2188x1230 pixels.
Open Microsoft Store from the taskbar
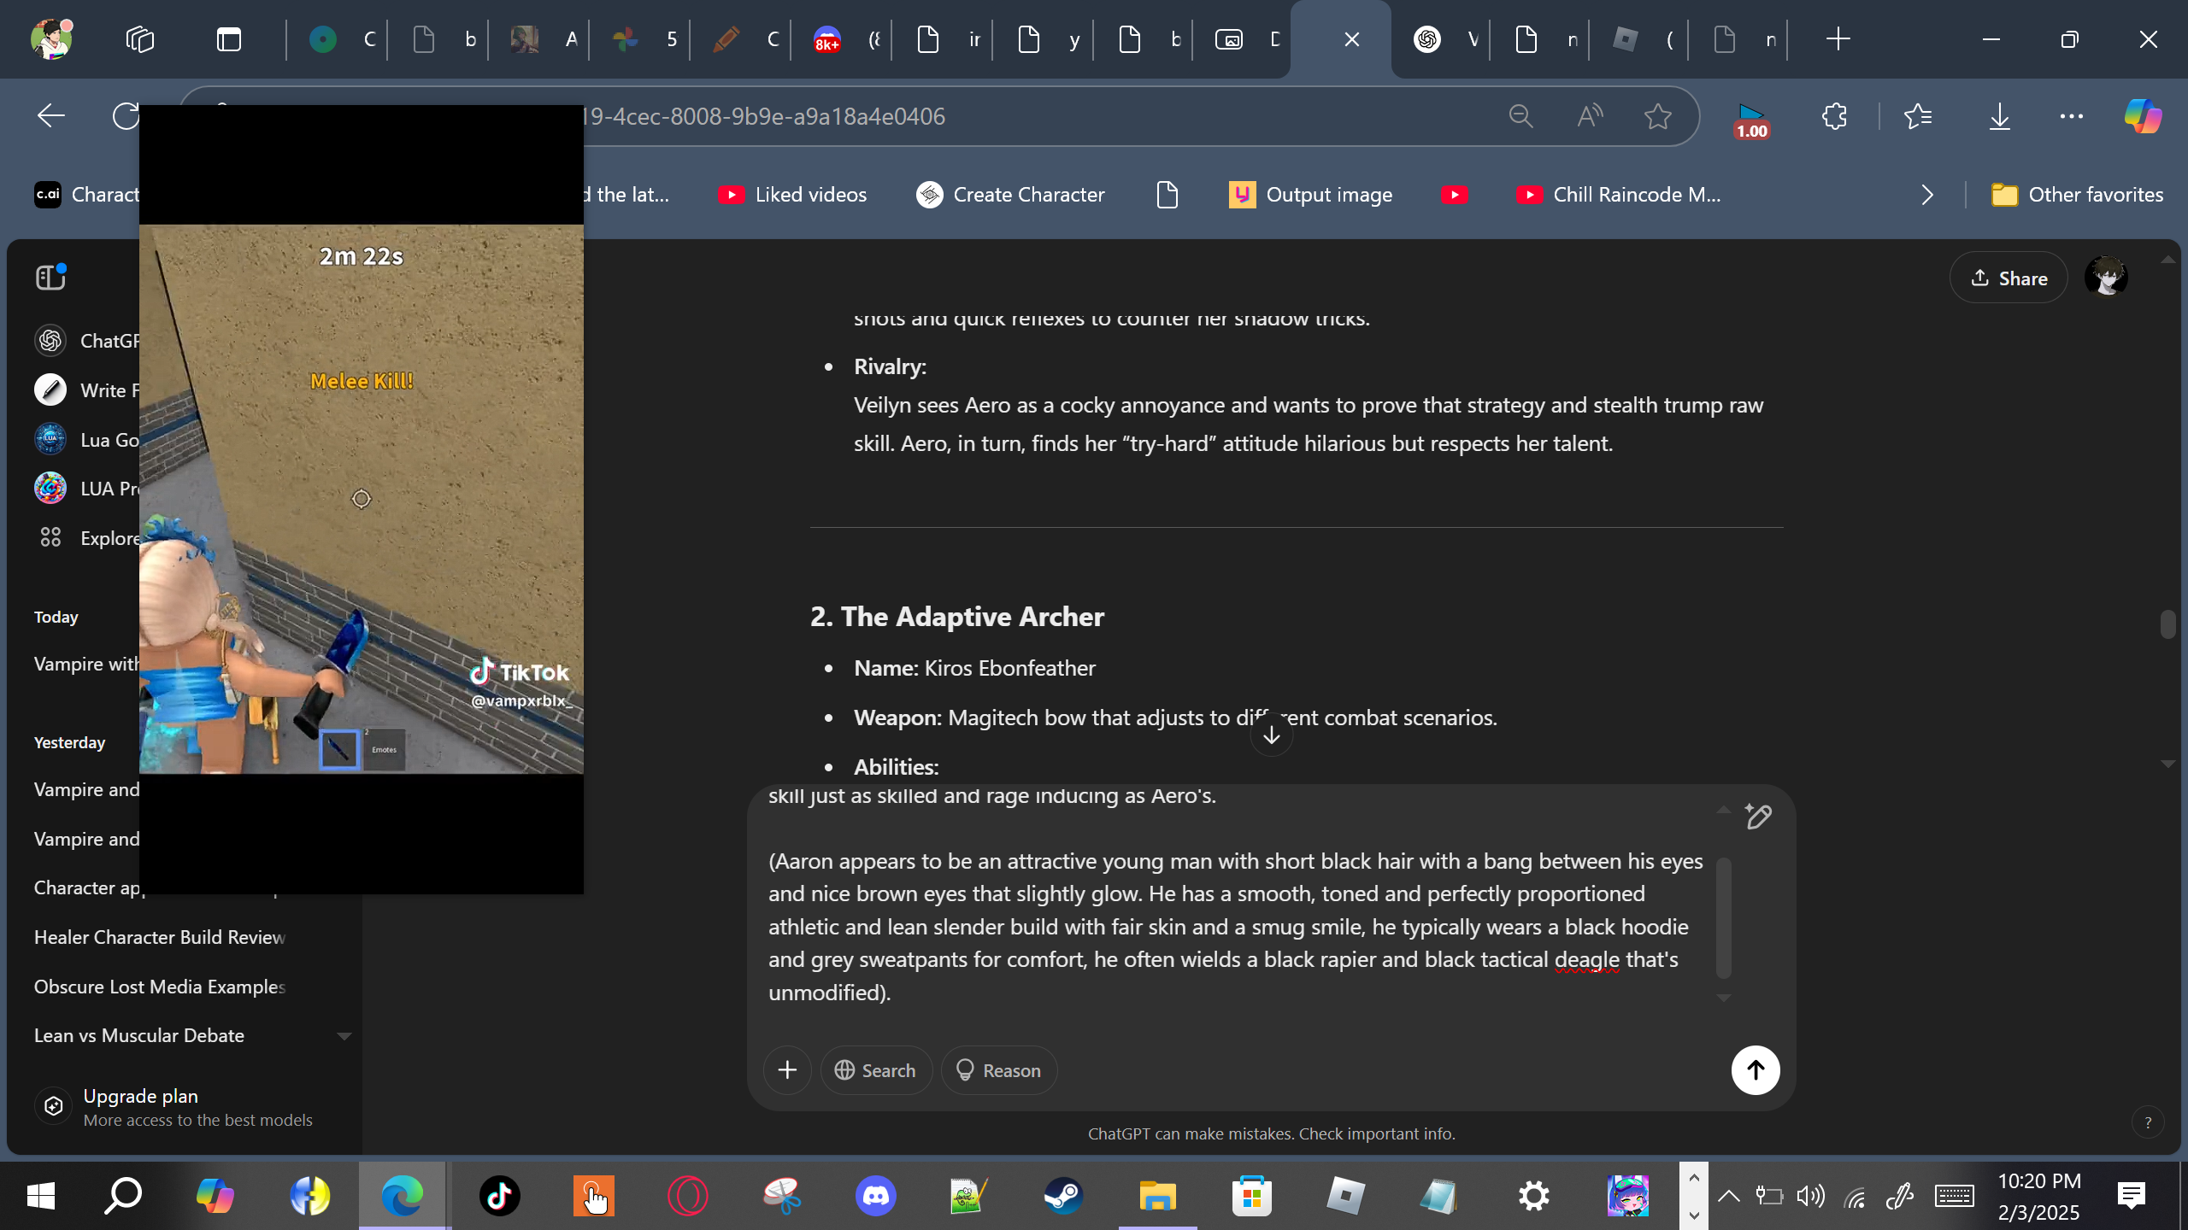coord(1252,1196)
